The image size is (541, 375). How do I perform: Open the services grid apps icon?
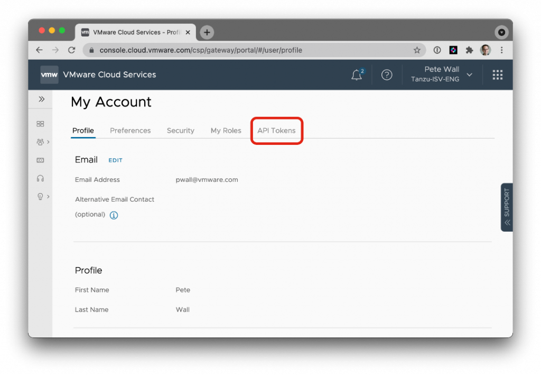pyautogui.click(x=497, y=75)
